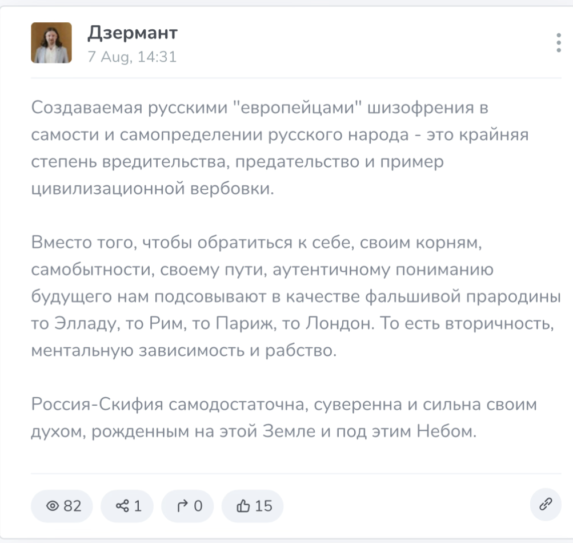The height and width of the screenshot is (543, 573).
Task: Click the paragraph beginning Вместо того, чтобы
Action: click(296, 296)
